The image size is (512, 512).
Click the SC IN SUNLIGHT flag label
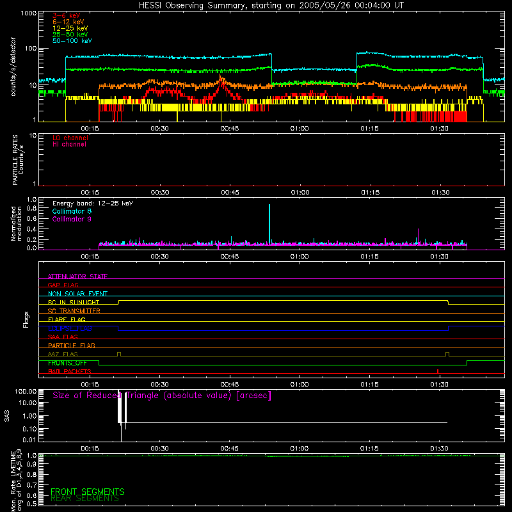click(x=74, y=302)
